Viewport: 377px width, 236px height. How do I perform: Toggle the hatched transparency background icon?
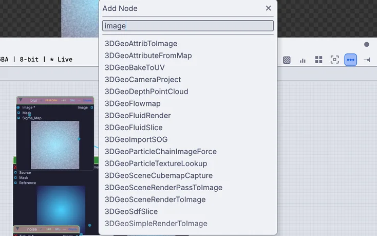[287, 60]
